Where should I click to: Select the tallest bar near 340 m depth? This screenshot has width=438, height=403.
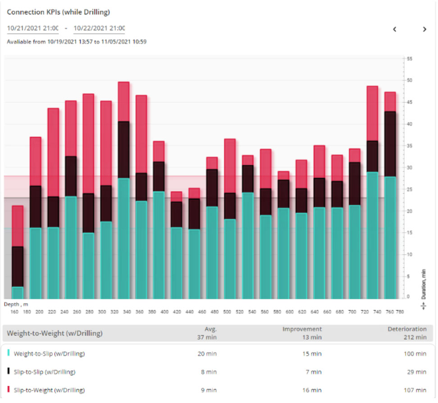[123, 189]
